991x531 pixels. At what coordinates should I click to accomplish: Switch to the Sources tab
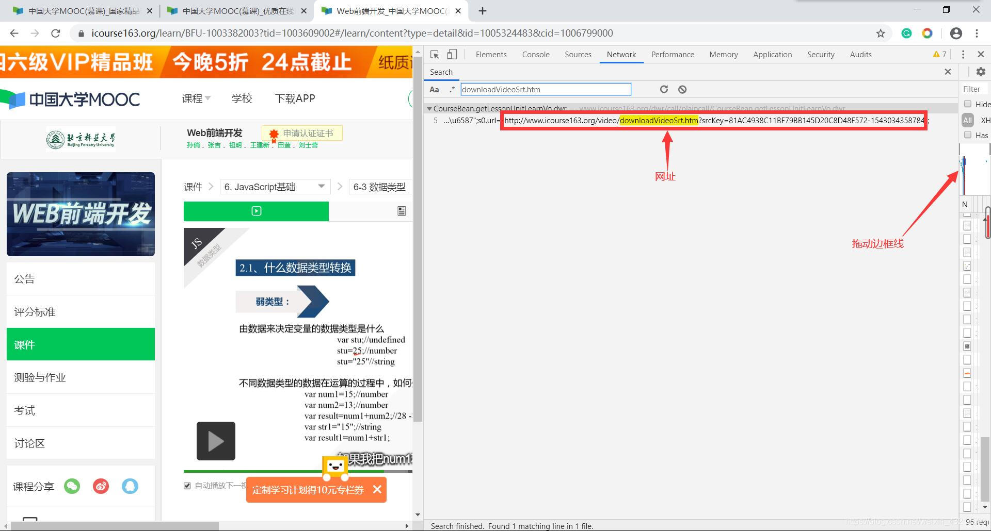pyautogui.click(x=578, y=54)
